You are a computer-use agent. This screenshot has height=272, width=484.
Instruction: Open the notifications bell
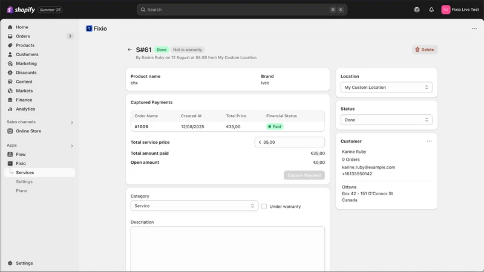(431, 10)
